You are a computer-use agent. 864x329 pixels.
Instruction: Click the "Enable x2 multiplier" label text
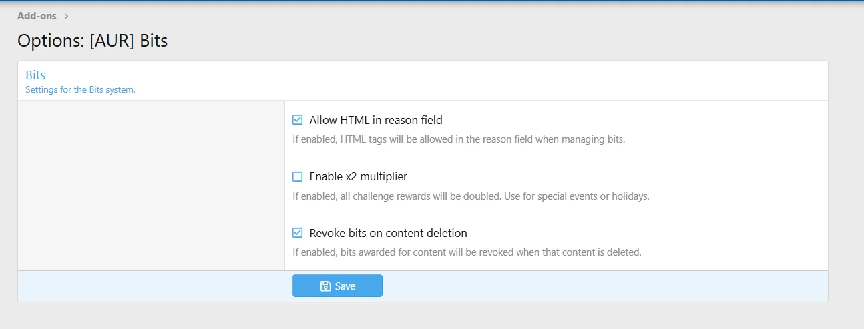click(x=358, y=177)
